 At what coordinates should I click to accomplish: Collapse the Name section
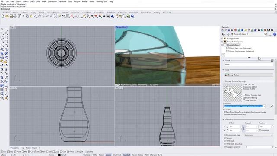coord(223,60)
